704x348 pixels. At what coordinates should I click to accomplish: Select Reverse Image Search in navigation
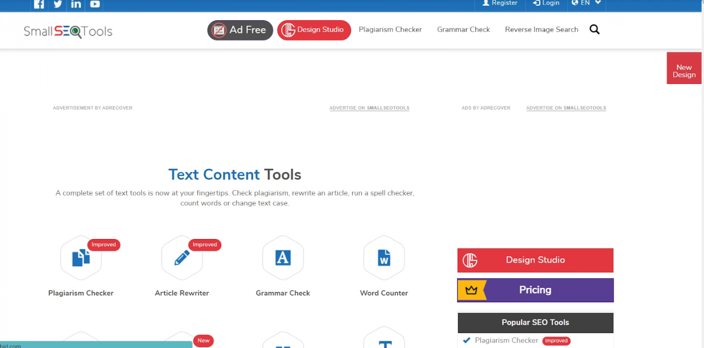tap(542, 30)
